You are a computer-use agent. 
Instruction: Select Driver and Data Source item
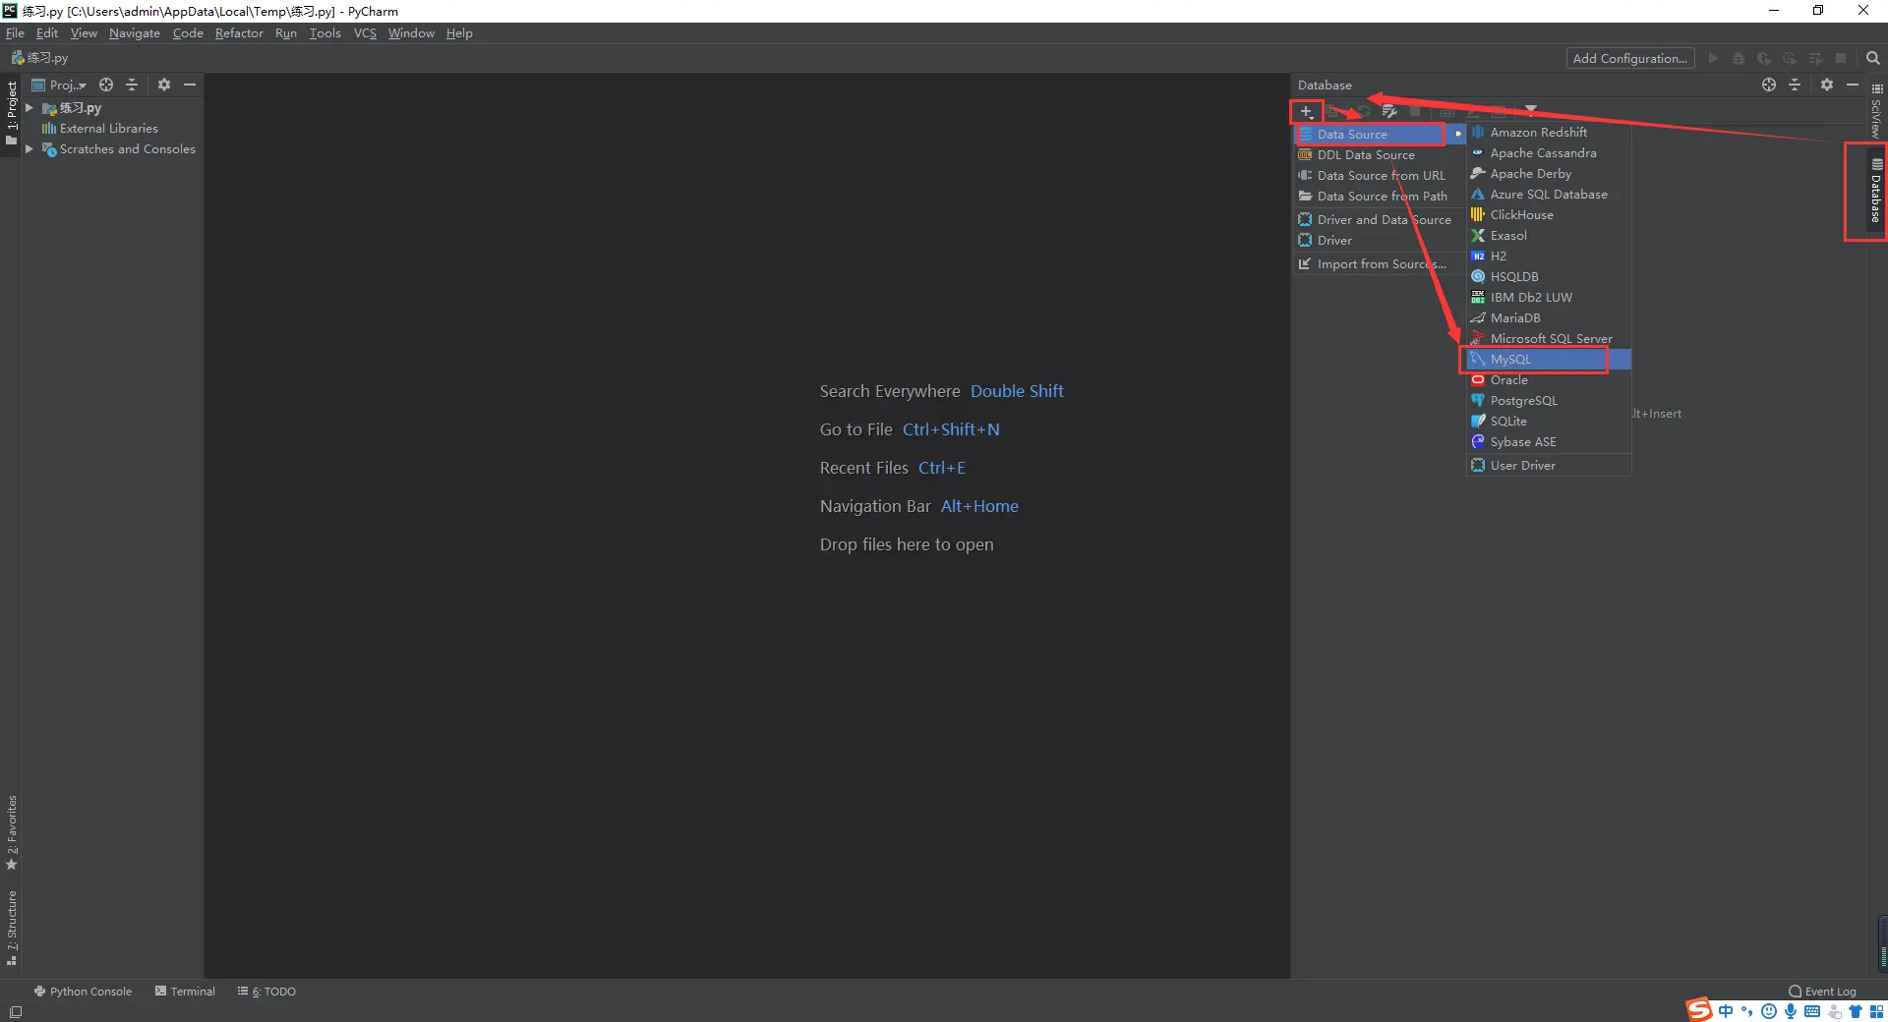coord(1381,220)
